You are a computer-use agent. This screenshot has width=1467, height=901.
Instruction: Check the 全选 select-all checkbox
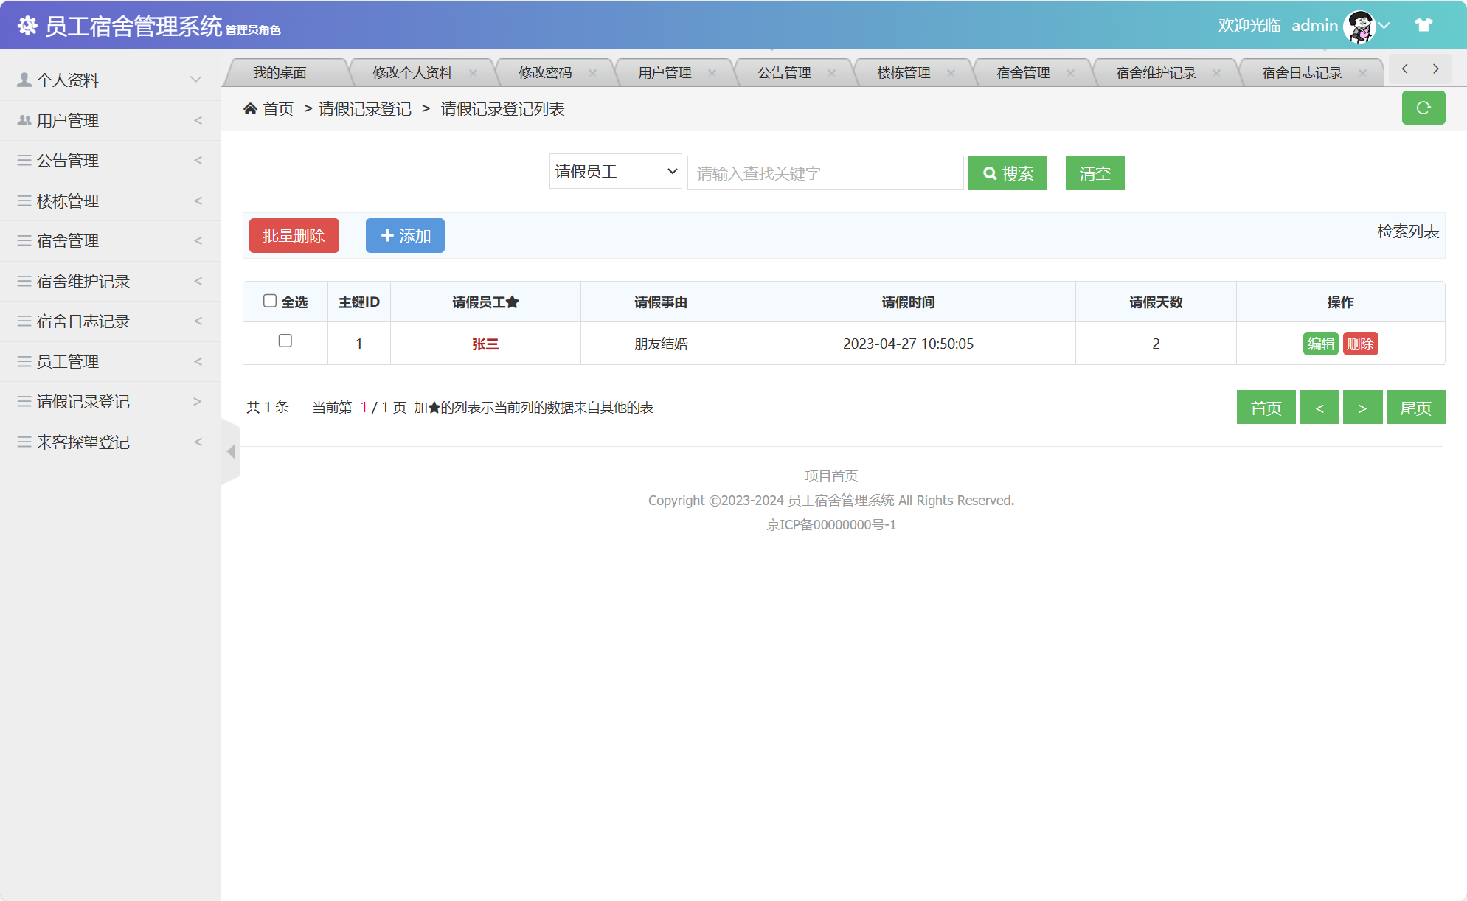269,299
